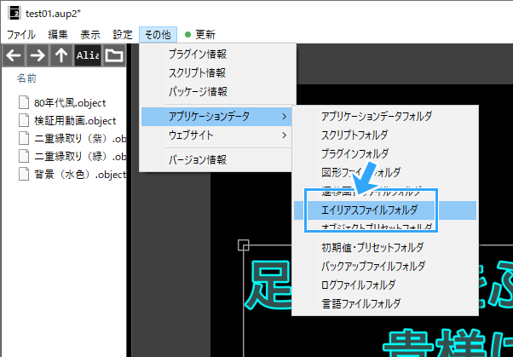The height and width of the screenshot is (357, 513).
Task: Close the その他 menu
Action: pyautogui.click(x=158, y=35)
